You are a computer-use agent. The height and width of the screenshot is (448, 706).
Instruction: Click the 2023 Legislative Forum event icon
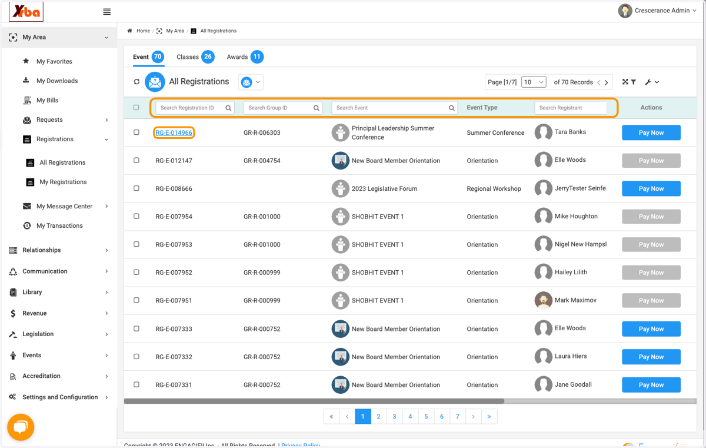[x=340, y=188]
